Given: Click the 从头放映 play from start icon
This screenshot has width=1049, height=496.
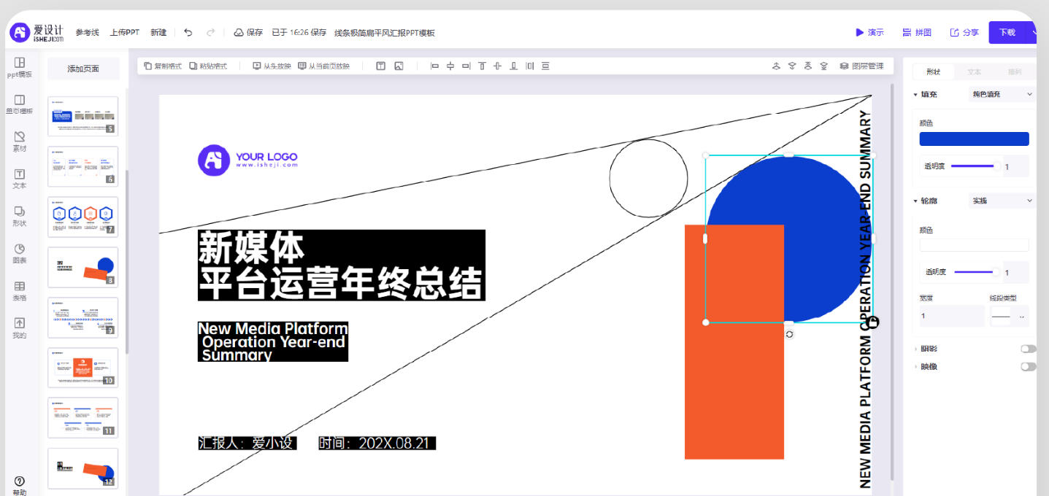Looking at the screenshot, I should tap(272, 66).
